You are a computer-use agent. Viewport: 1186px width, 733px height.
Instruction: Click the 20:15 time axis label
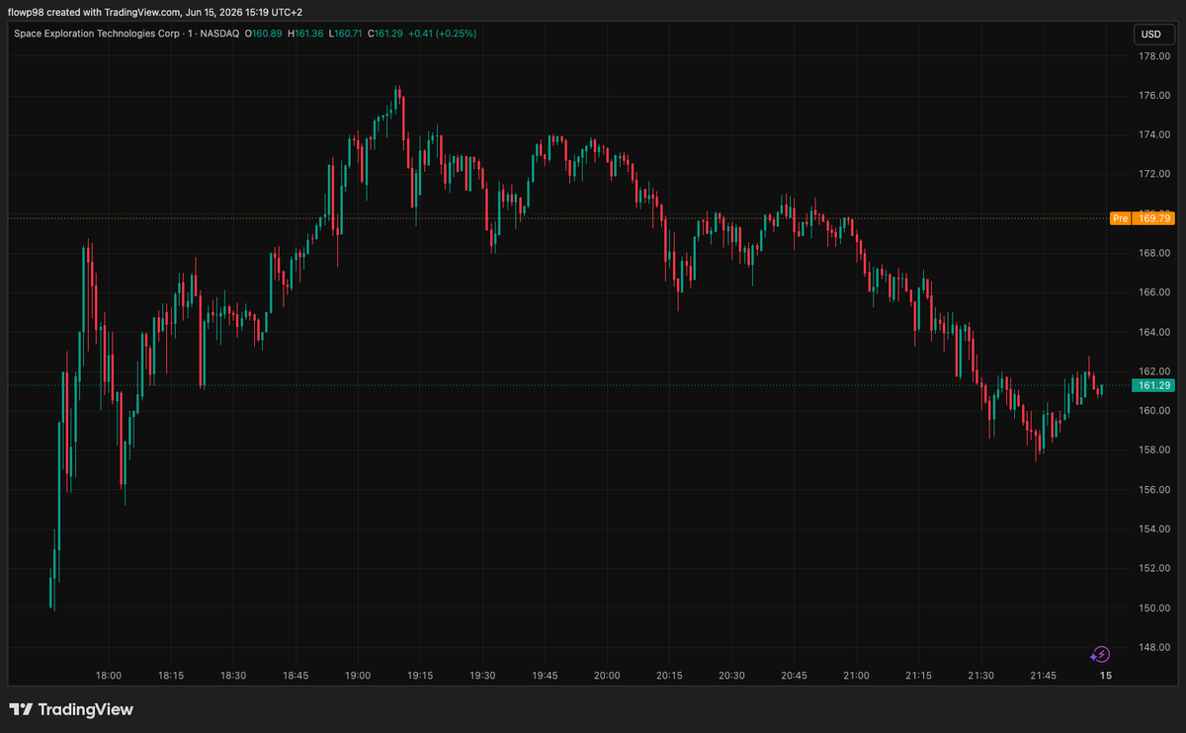coord(669,676)
